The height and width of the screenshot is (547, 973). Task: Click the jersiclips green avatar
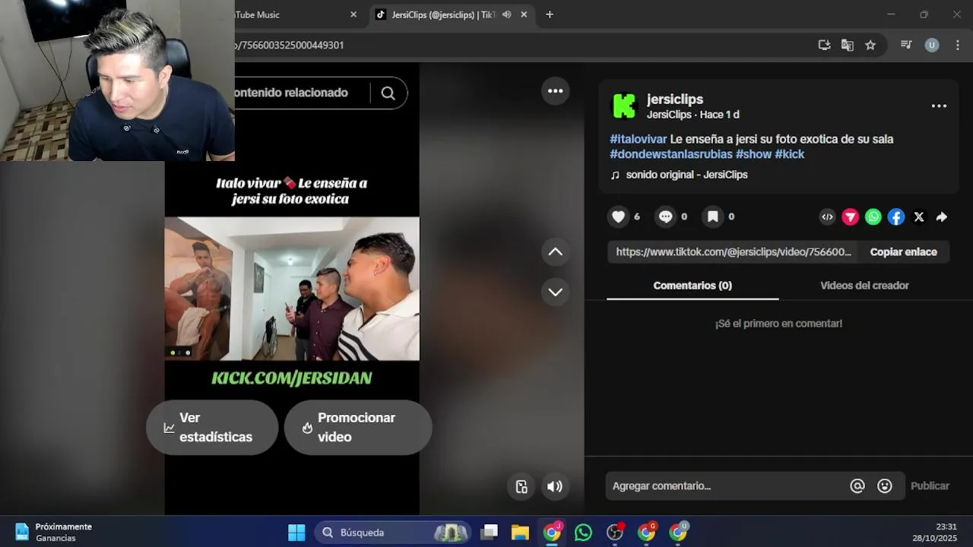624,106
